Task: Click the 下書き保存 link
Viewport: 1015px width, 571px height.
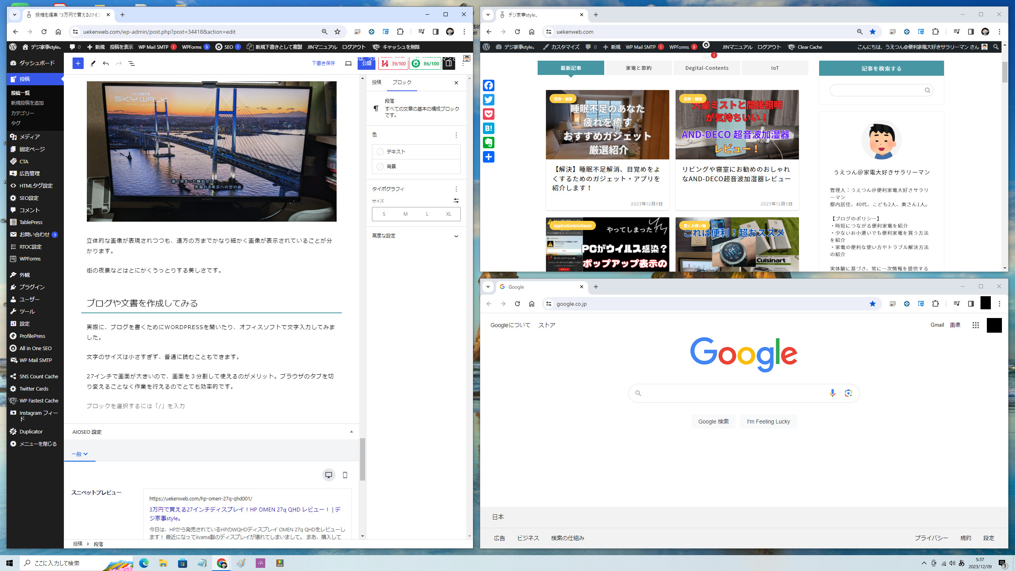Action: [x=323, y=63]
